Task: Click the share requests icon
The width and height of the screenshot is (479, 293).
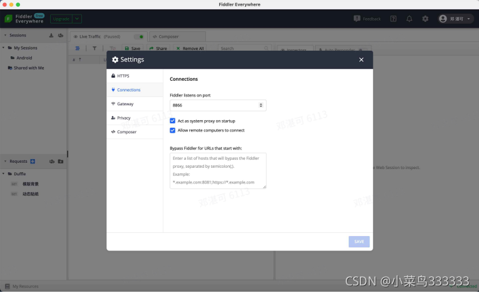Action: click(52, 162)
